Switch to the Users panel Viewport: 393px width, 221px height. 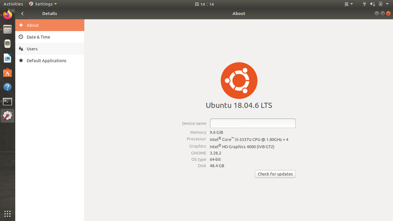(x=50, y=49)
